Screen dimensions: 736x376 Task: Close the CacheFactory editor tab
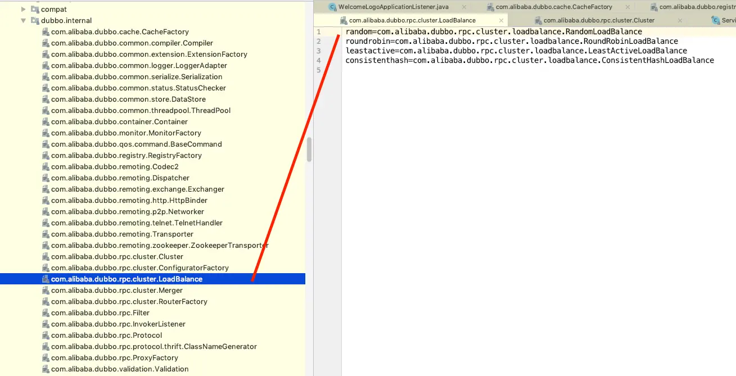point(627,7)
